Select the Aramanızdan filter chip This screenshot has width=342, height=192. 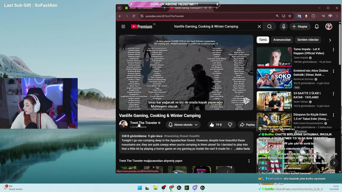pyautogui.click(x=282, y=40)
